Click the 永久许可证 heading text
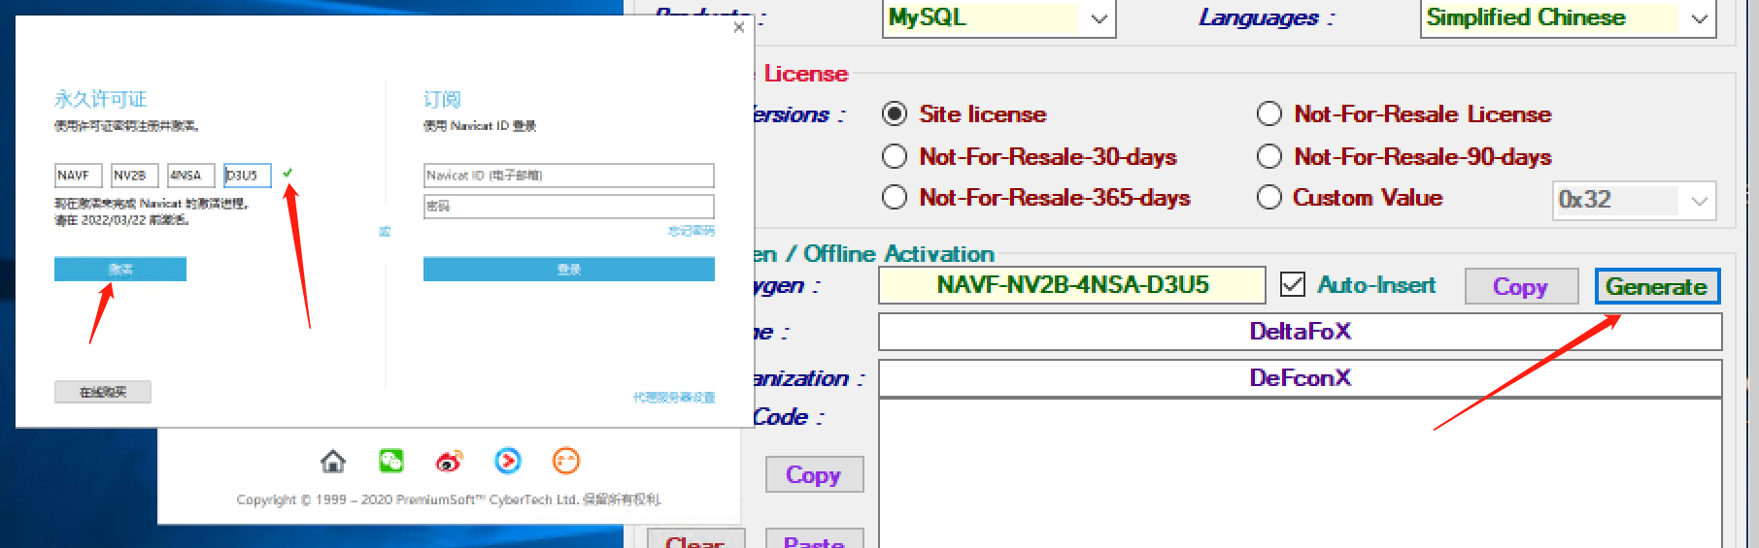This screenshot has width=1759, height=548. coord(101,99)
